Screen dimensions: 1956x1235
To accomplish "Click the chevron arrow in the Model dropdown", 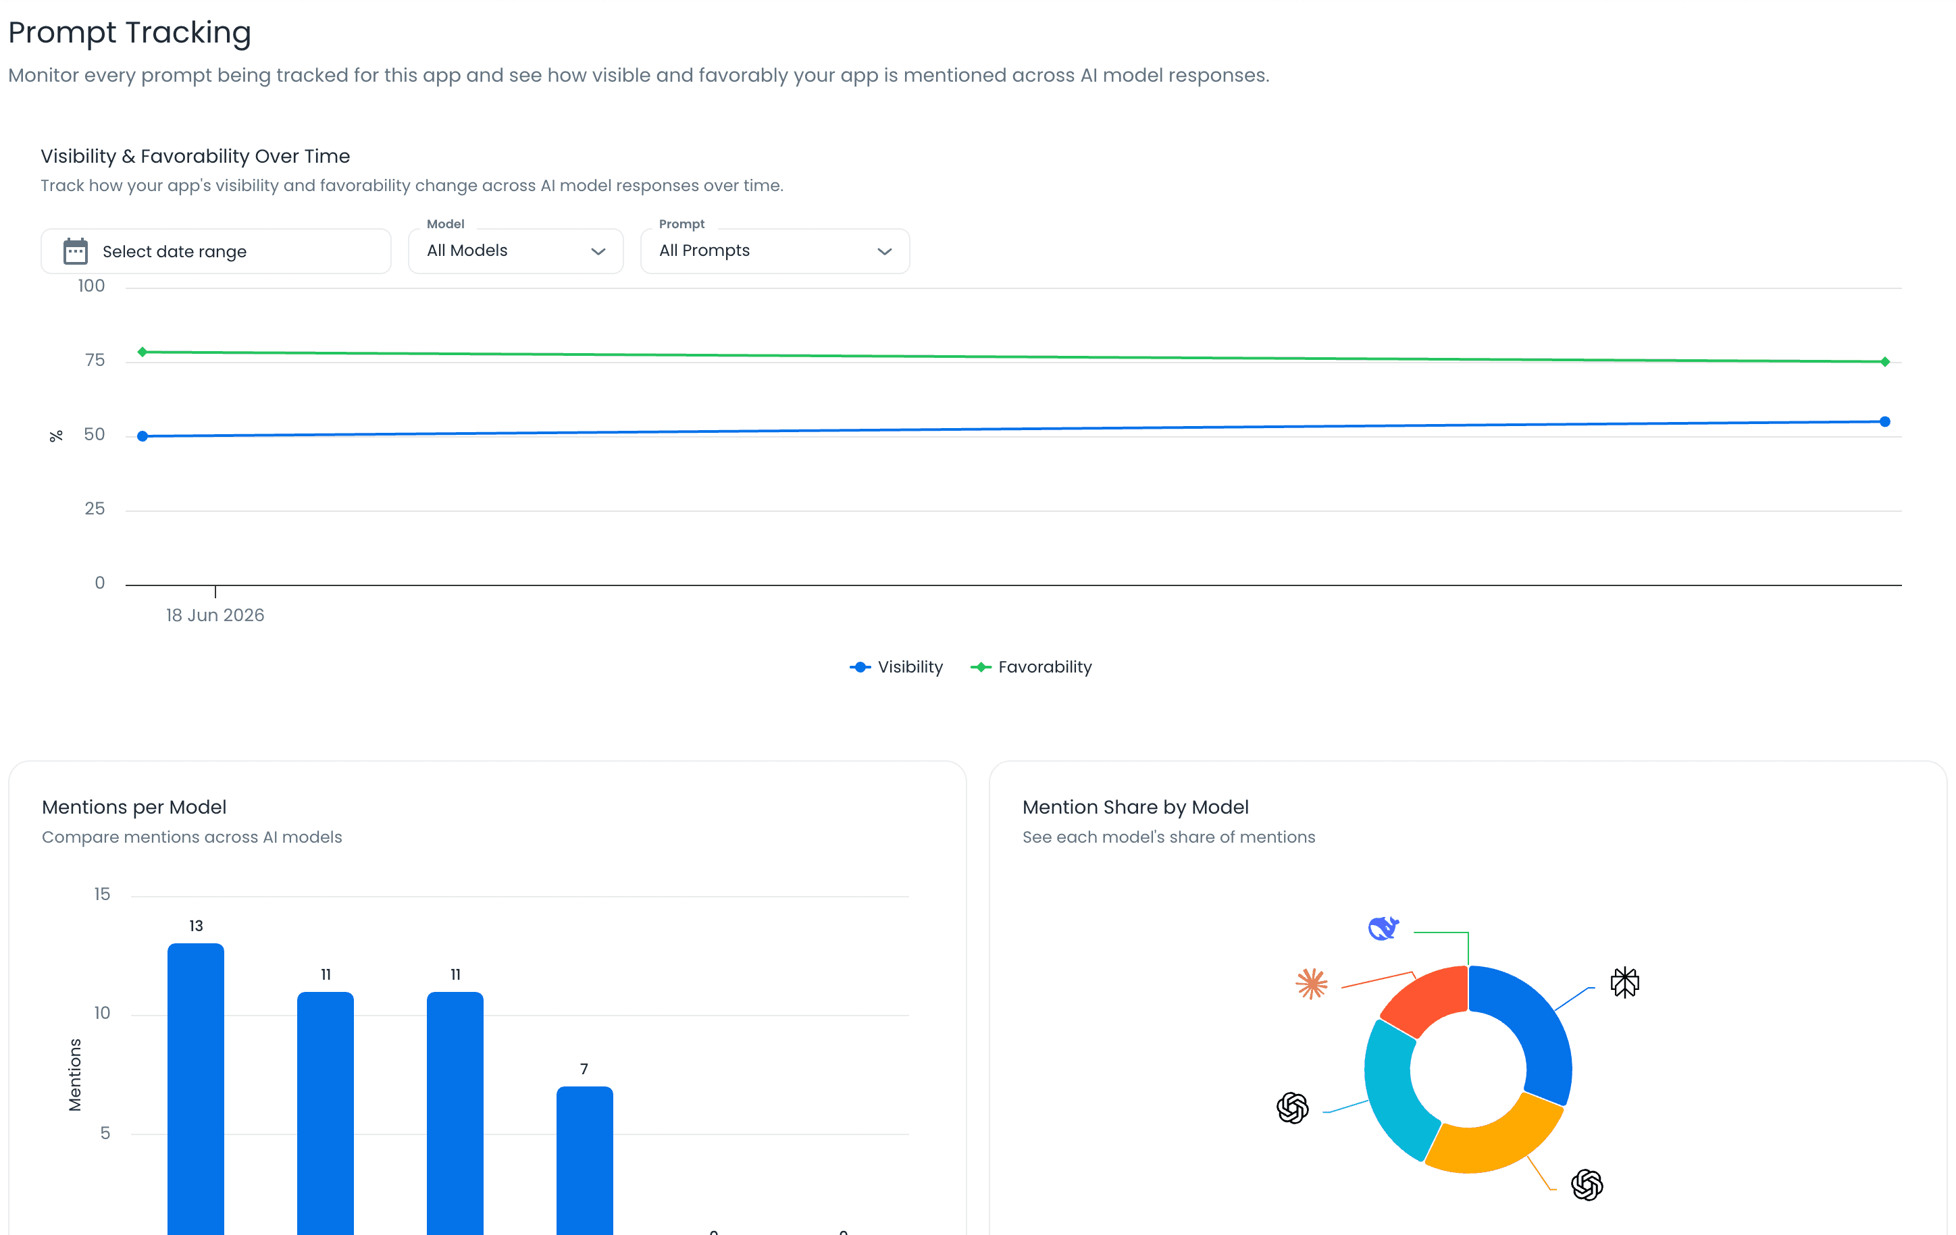I will 598,252.
